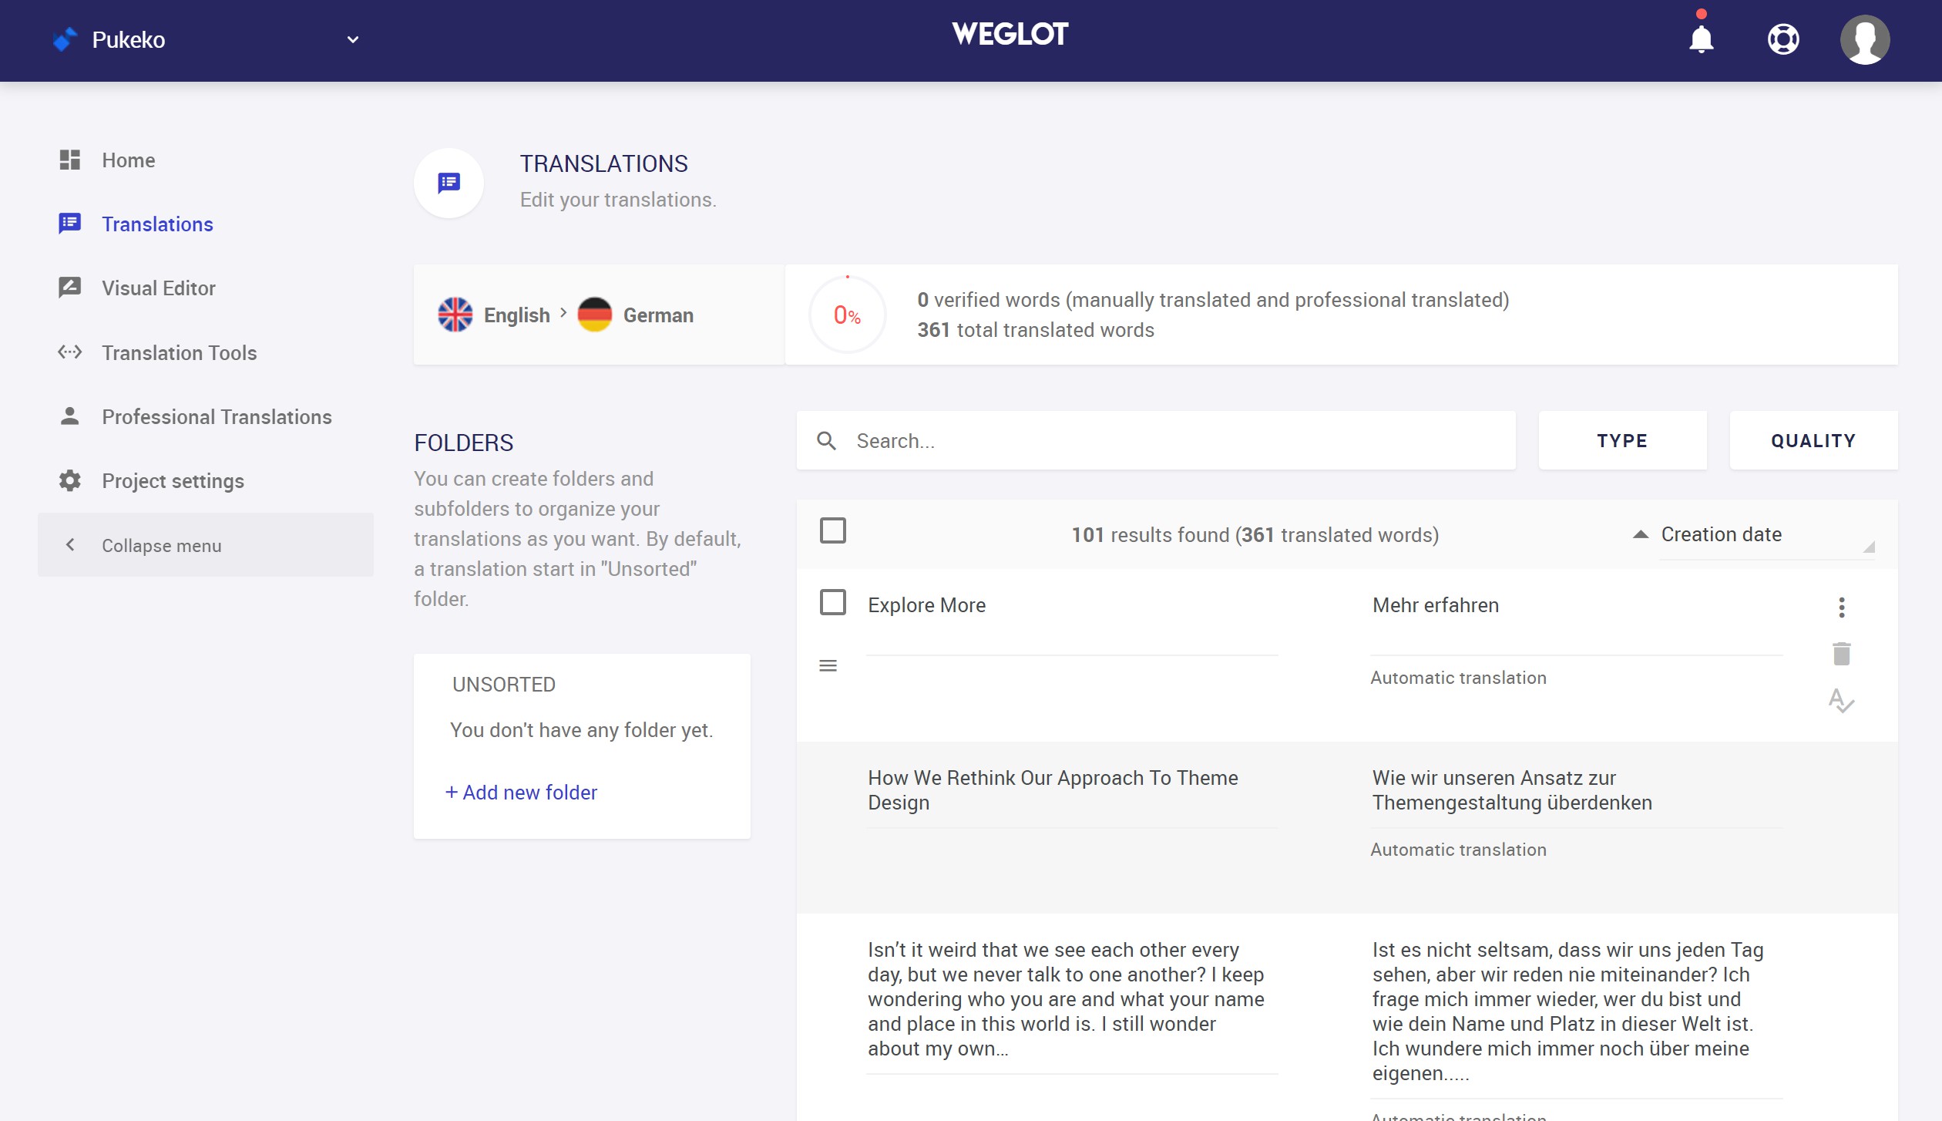Open the notifications bell
Image resolution: width=1942 pixels, height=1121 pixels.
[1701, 39]
